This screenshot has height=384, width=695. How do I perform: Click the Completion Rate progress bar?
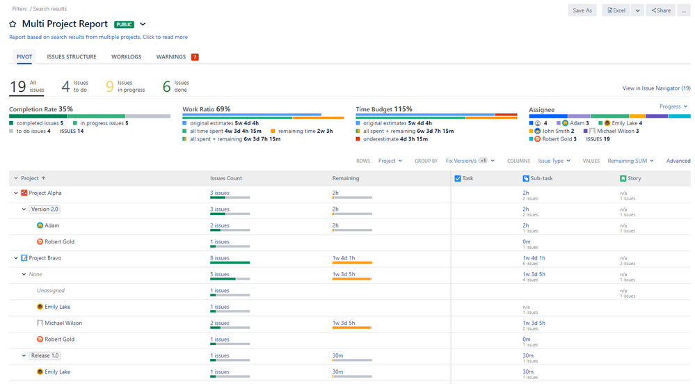[x=90, y=116]
